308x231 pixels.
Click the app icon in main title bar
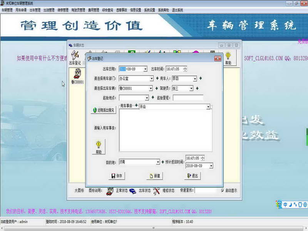coord(3,3)
